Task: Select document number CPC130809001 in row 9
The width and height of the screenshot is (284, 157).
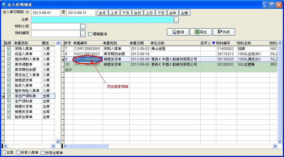Action: tap(87, 59)
